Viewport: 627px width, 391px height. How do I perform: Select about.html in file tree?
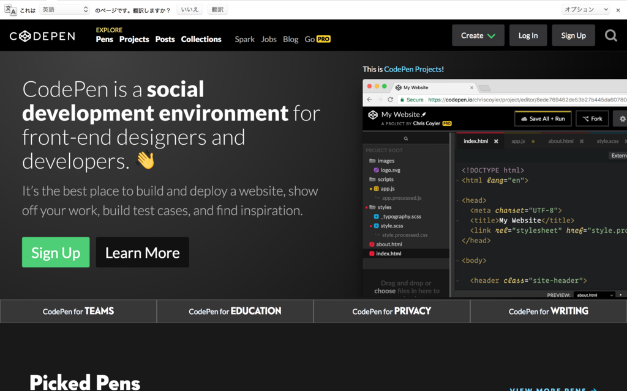(x=386, y=244)
